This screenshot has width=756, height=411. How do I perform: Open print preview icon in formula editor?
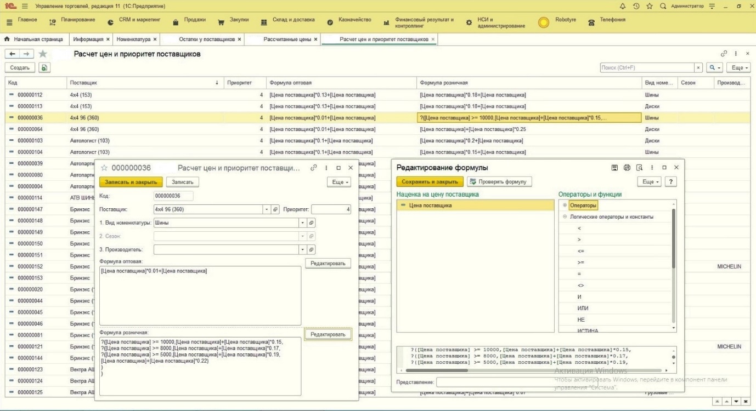pos(639,168)
